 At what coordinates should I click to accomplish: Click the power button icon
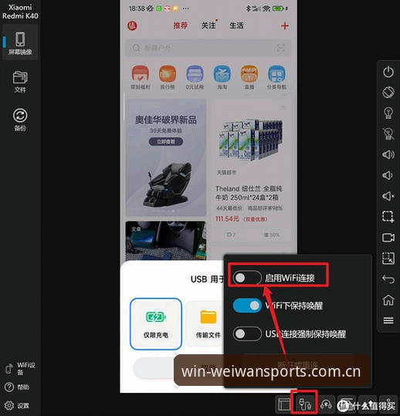(388, 72)
